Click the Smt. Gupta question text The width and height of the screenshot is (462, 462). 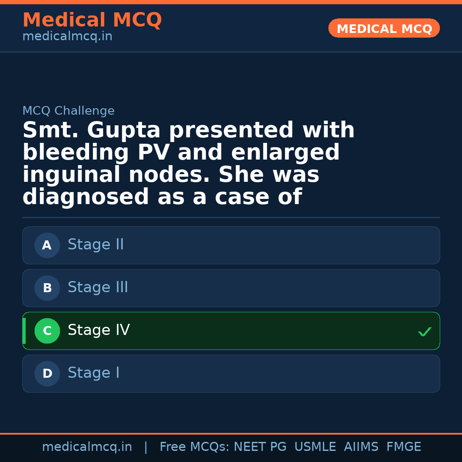pyautogui.click(x=188, y=163)
